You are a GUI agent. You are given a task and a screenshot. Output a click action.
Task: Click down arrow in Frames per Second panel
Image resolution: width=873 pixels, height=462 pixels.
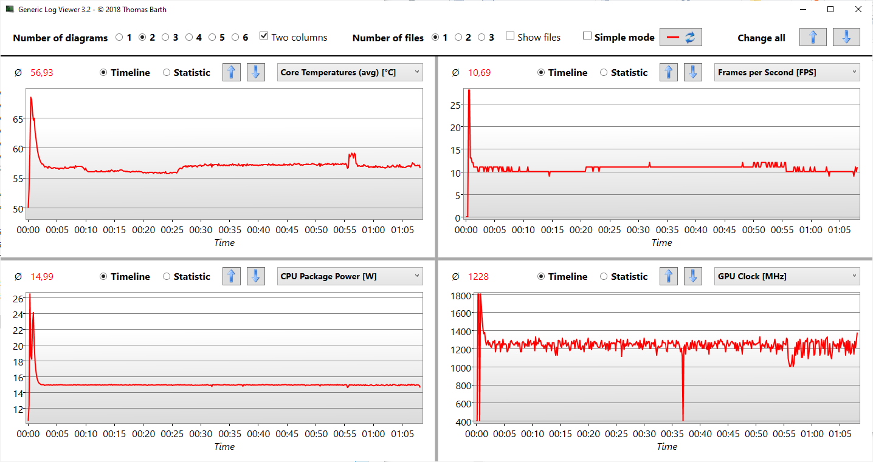(x=693, y=72)
